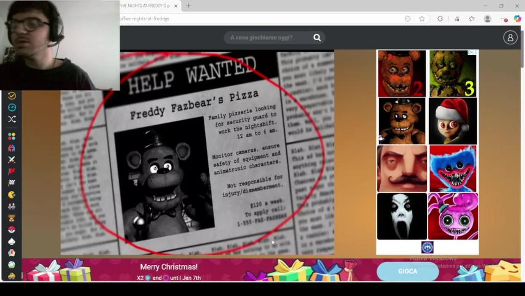Open the two-player wrestlers category icon
This screenshot has height=296, width=525.
coord(12,148)
